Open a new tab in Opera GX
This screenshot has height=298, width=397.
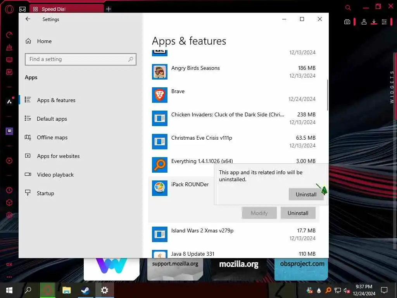[109, 9]
